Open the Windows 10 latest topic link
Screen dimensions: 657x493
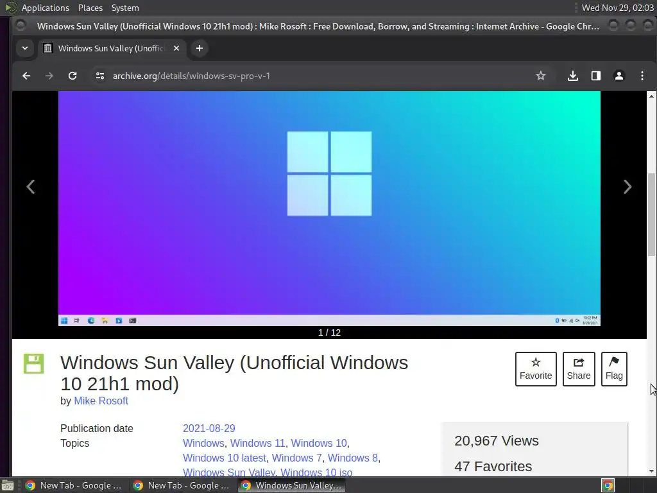(x=224, y=458)
